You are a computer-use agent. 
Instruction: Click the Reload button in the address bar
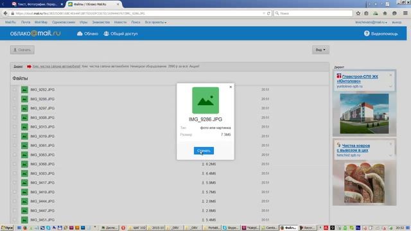(268, 13)
